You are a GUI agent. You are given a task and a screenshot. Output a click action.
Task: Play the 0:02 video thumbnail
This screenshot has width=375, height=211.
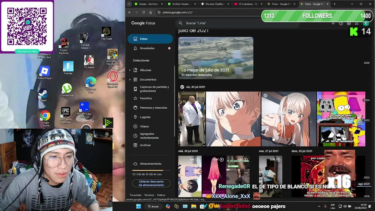point(270,177)
